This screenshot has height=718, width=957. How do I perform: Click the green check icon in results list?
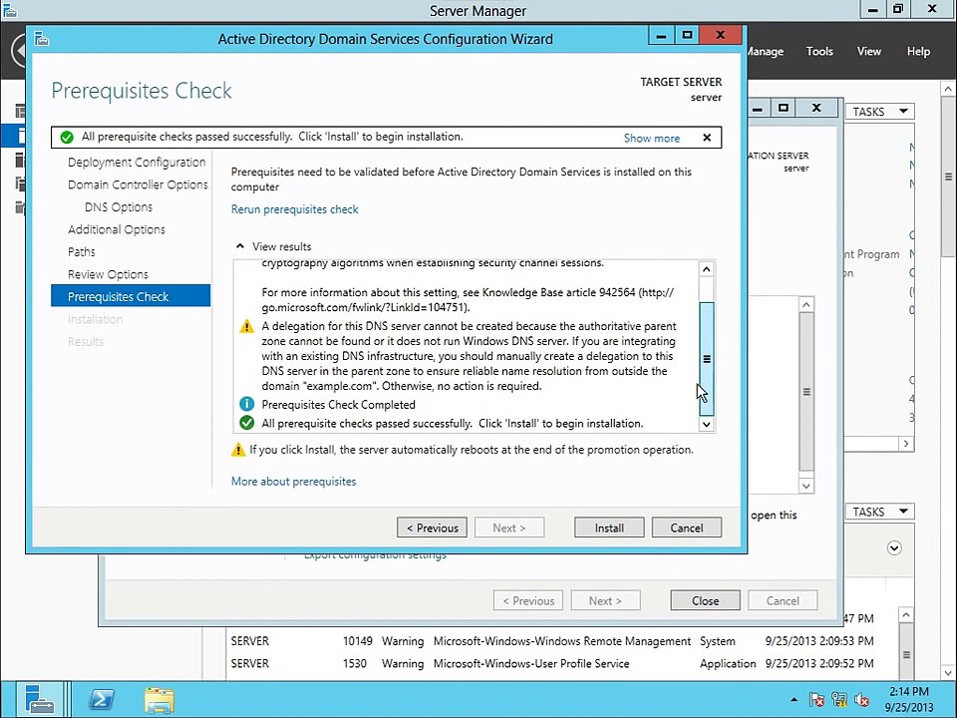[x=246, y=423]
